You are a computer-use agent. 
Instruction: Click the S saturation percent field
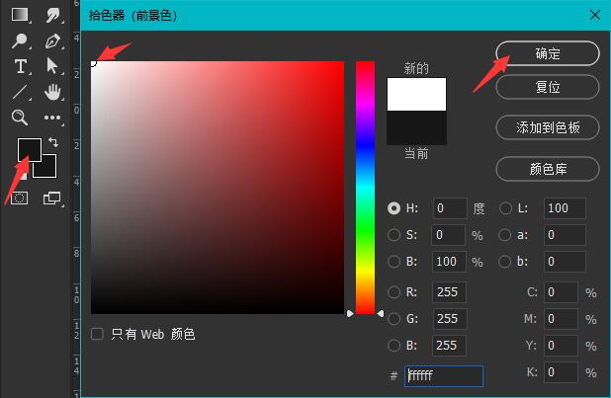[x=449, y=235]
